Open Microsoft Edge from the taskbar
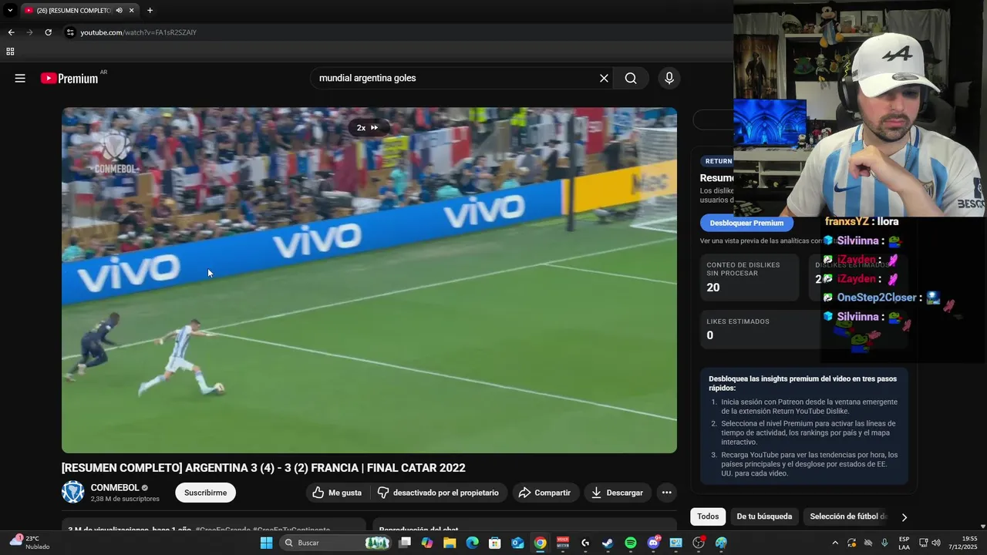Image resolution: width=987 pixels, height=555 pixels. (473, 543)
